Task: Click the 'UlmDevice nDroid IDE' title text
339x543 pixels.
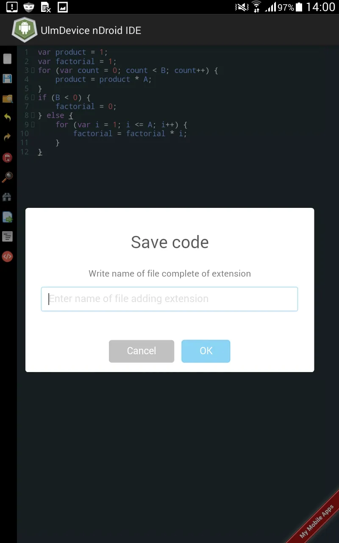Action: pos(91,30)
